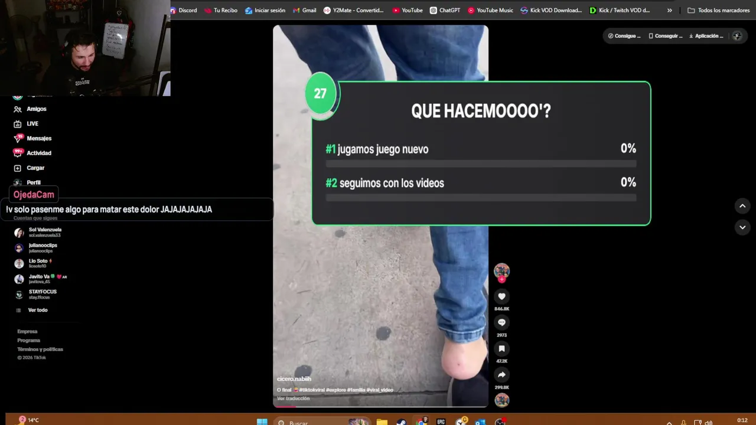Open the YouTube bookmark
Viewport: 756px width, 425px height.
tap(407, 10)
